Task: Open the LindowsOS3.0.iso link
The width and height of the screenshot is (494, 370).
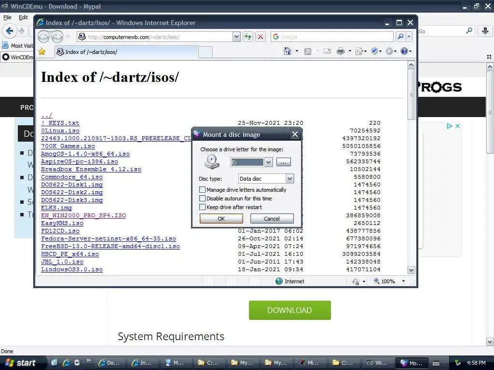Action: pos(72,269)
